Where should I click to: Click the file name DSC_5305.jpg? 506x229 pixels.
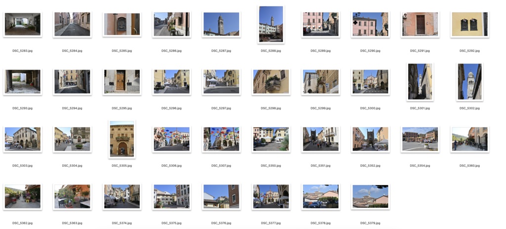point(122,166)
